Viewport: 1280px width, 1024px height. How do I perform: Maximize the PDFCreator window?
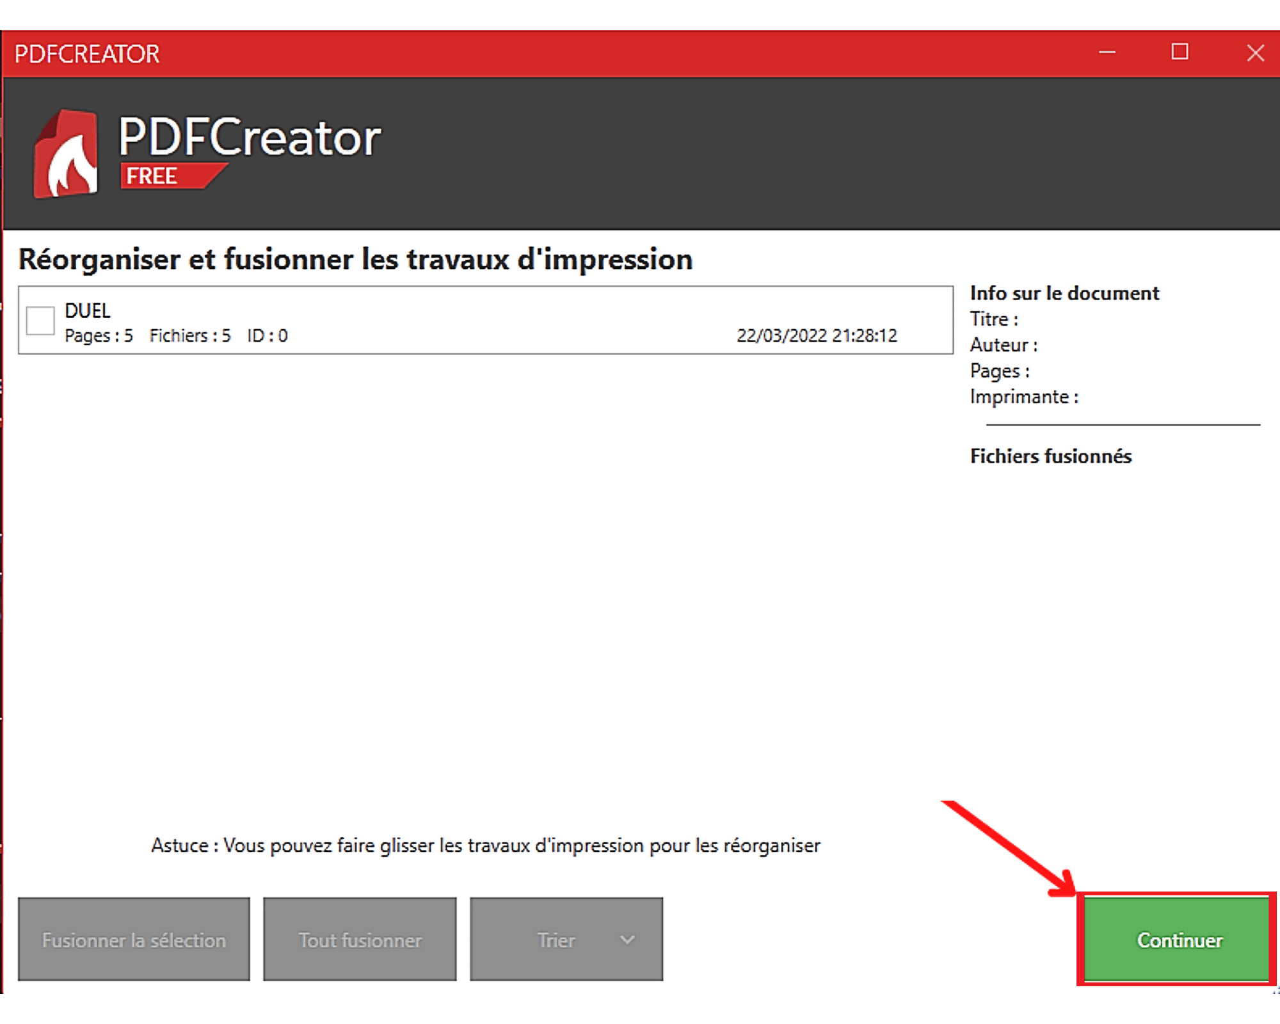point(1180,52)
